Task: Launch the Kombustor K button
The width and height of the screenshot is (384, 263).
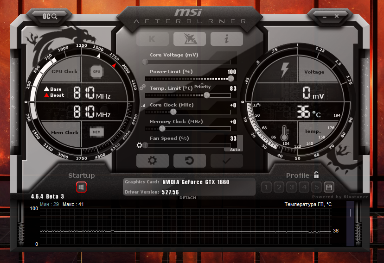Action: [x=153, y=39]
